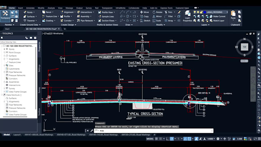Toggle MODEL space button in status bar
The height and width of the screenshot is (147, 261).
[150, 139]
